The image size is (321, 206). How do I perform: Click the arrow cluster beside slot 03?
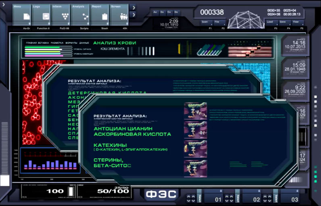267,198
